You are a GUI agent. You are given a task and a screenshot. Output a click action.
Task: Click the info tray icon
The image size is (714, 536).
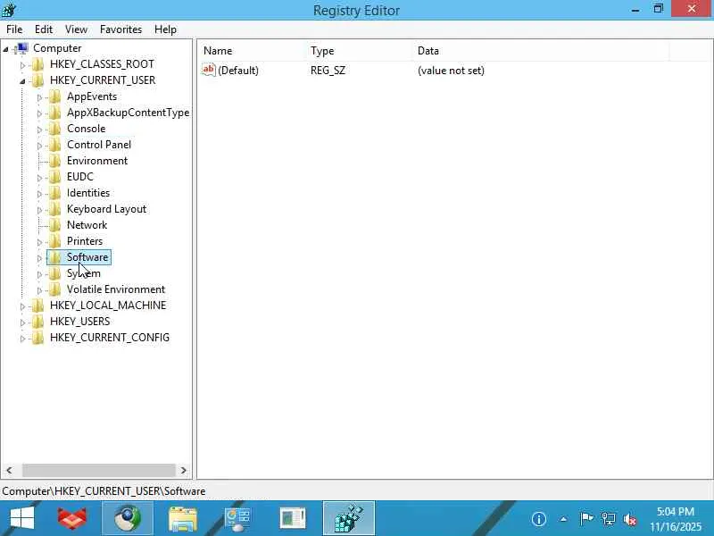(x=539, y=519)
